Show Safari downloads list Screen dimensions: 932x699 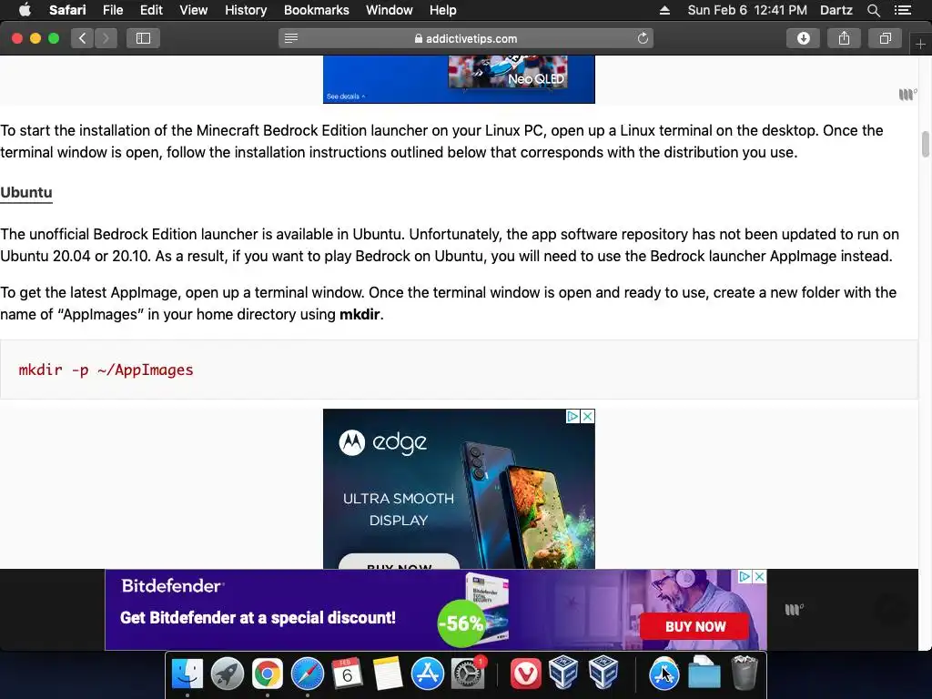point(803,38)
